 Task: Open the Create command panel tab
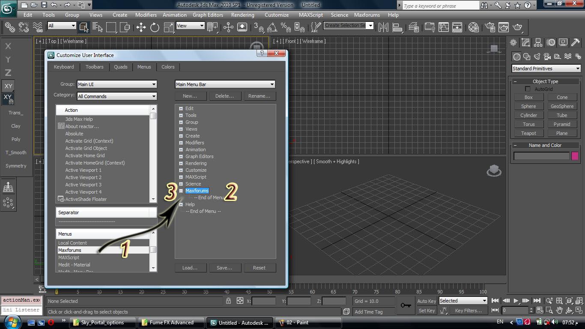513,42
